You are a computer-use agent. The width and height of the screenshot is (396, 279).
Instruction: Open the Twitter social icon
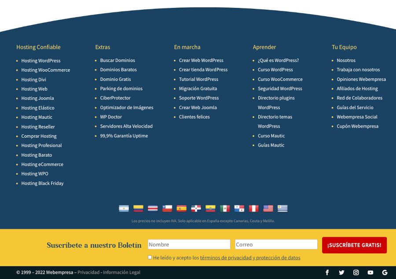point(341,272)
